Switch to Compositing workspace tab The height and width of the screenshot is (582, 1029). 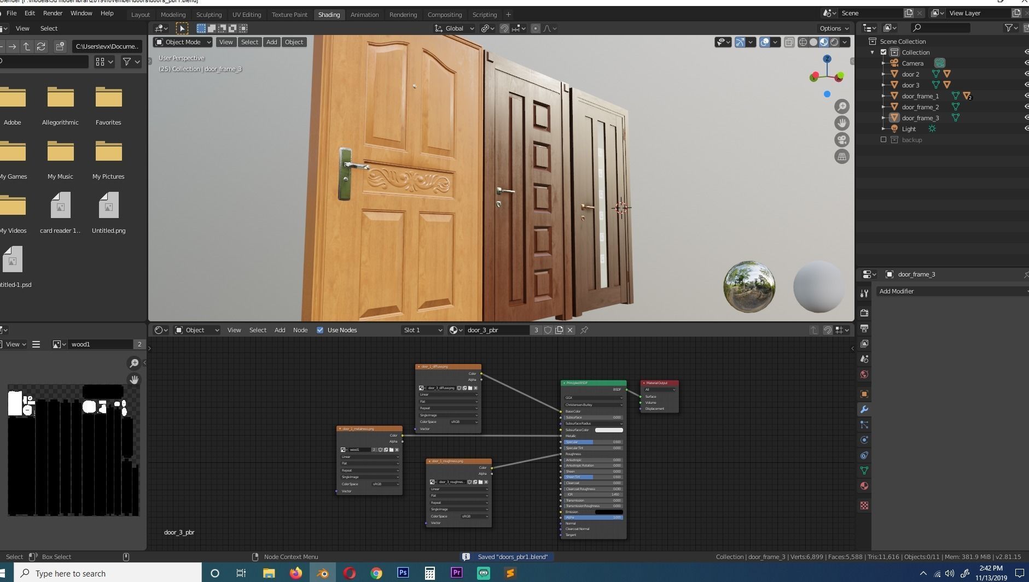444,15
